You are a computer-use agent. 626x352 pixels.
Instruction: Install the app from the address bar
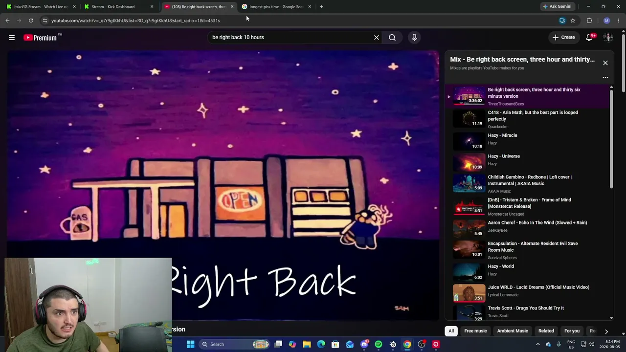click(562, 21)
